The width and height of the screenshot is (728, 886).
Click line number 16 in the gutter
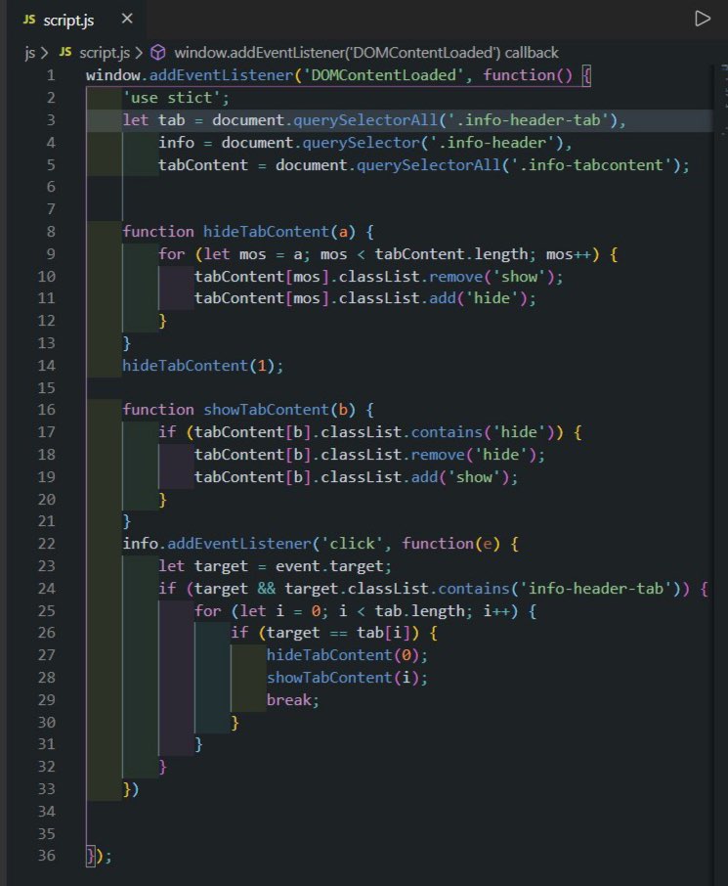pyautogui.click(x=46, y=410)
